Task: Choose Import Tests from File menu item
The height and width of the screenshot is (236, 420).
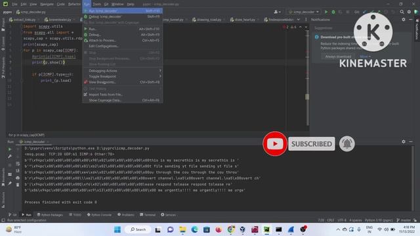Action: click(x=123, y=94)
